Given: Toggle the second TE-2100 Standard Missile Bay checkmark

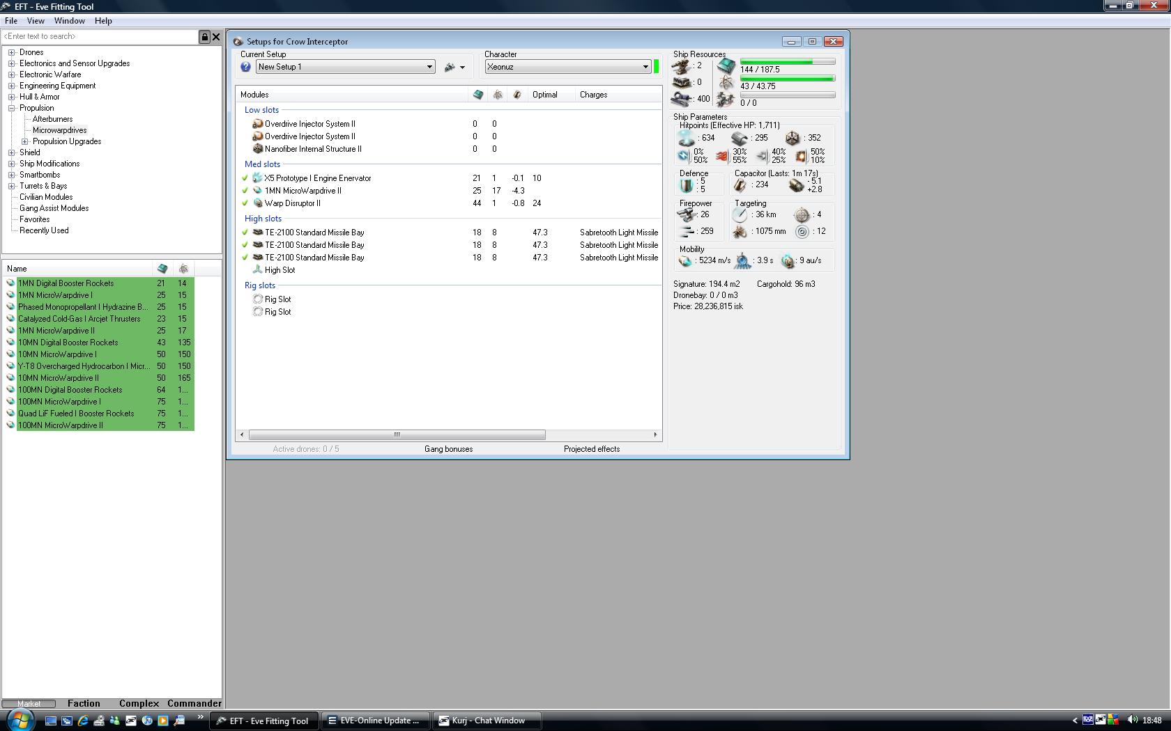Looking at the screenshot, I should click(x=245, y=245).
